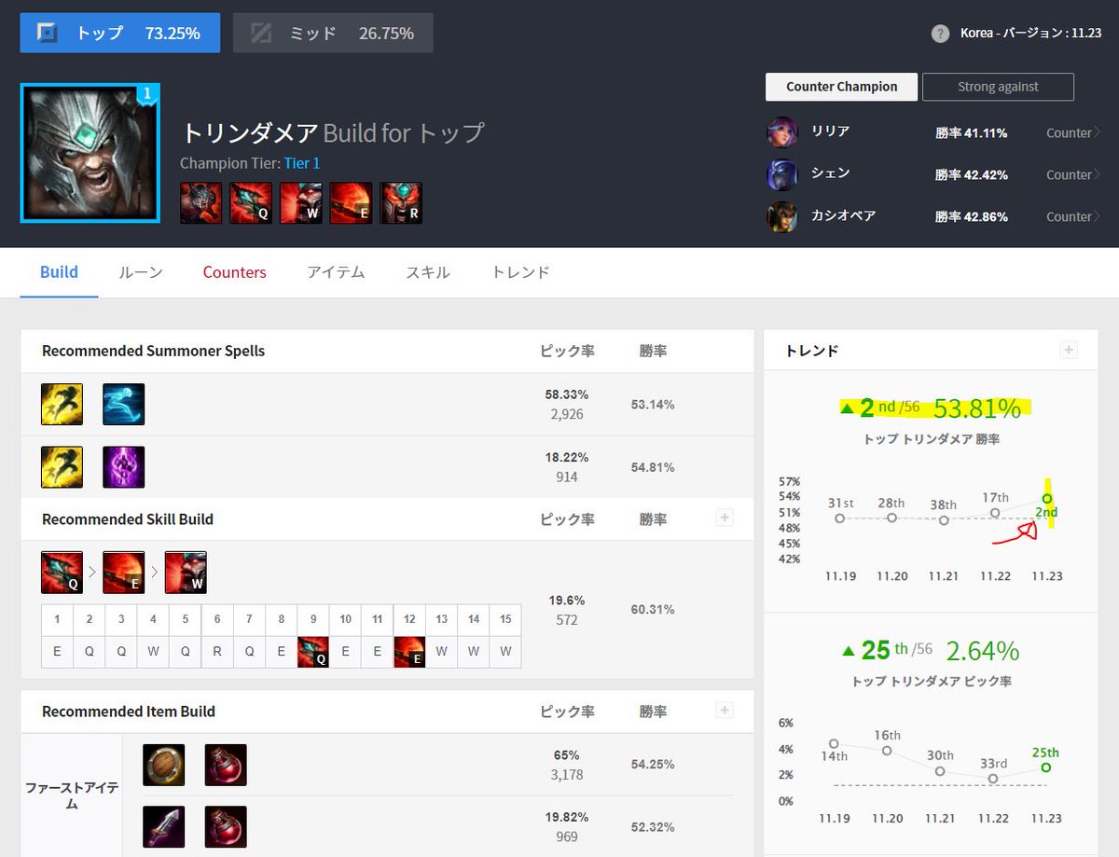The image size is (1119, 857).
Task: Expand the トレンド panel plus button
Action: (x=1069, y=350)
